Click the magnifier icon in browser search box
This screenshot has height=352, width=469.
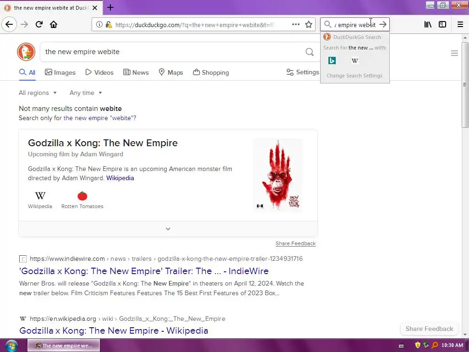[x=328, y=24]
